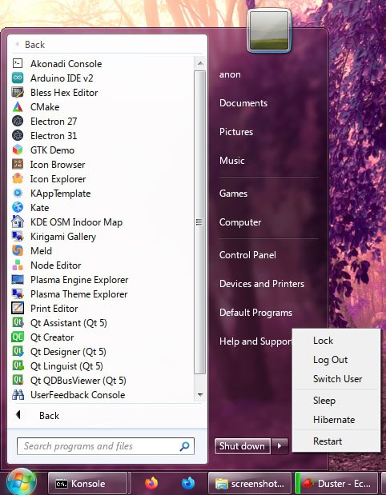386x495 pixels.
Task: Select the 'Qt Creator' text label
Action: coord(52,337)
